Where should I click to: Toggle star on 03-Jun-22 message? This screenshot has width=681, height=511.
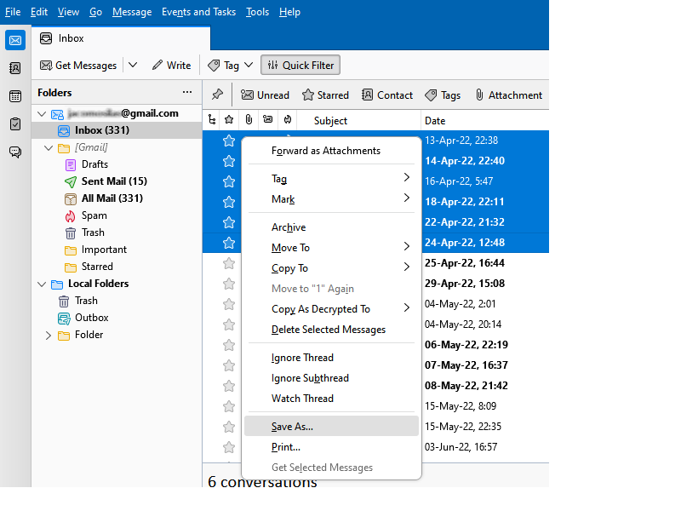pyautogui.click(x=229, y=446)
